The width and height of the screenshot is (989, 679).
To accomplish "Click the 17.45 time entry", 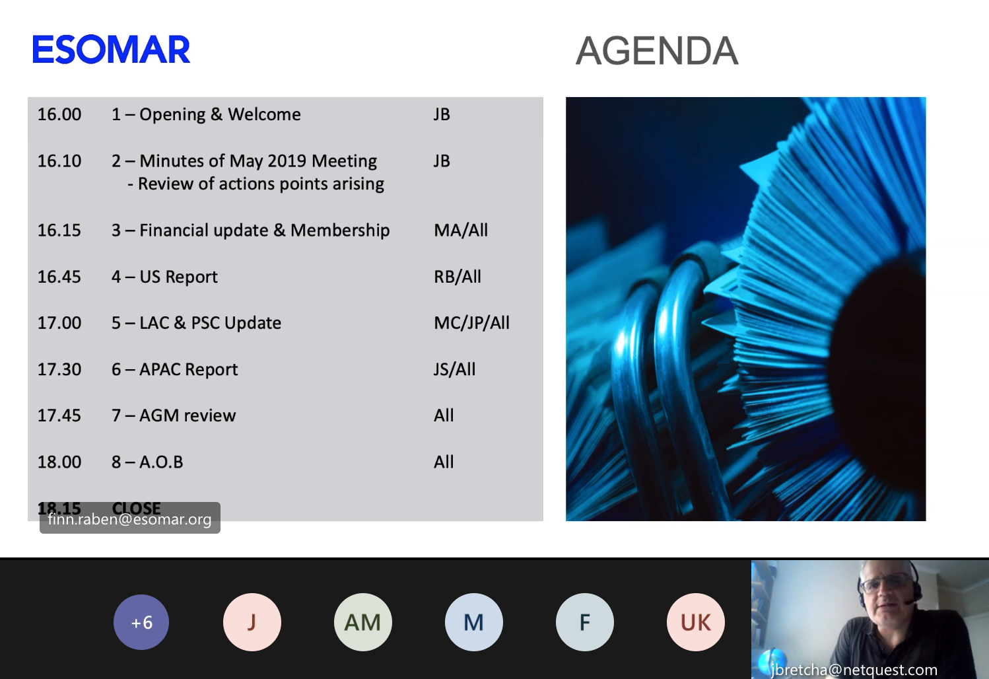I will pos(59,415).
